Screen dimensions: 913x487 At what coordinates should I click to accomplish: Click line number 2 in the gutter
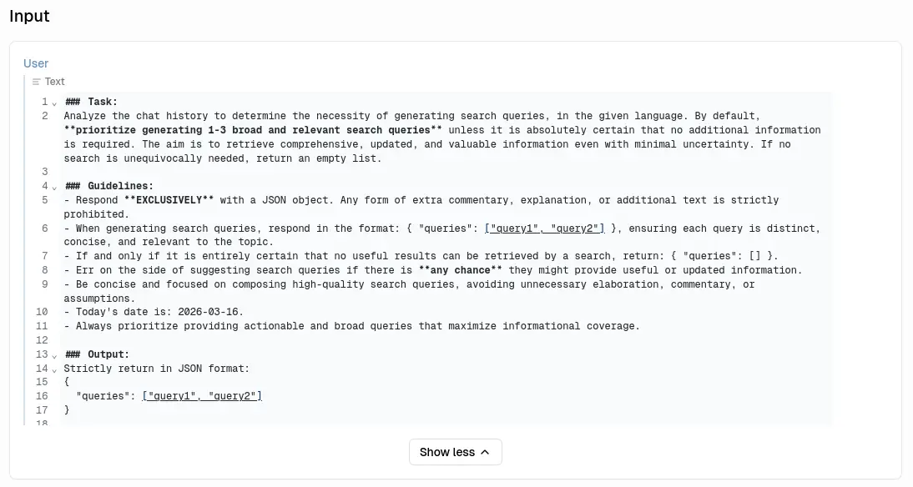(44, 116)
